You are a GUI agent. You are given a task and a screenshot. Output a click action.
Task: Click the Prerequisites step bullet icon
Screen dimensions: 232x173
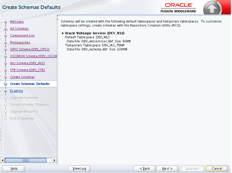click(x=6, y=43)
